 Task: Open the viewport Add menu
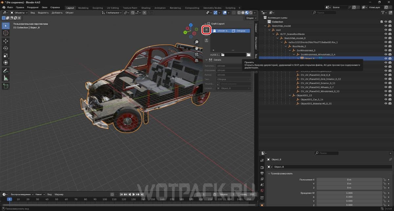[57, 12]
